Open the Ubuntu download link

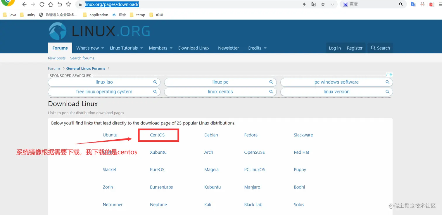pos(110,135)
